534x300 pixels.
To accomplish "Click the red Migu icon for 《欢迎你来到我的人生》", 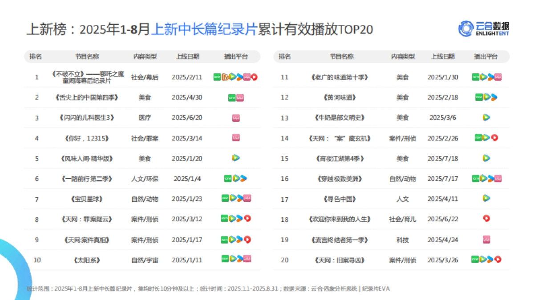I will (485, 218).
